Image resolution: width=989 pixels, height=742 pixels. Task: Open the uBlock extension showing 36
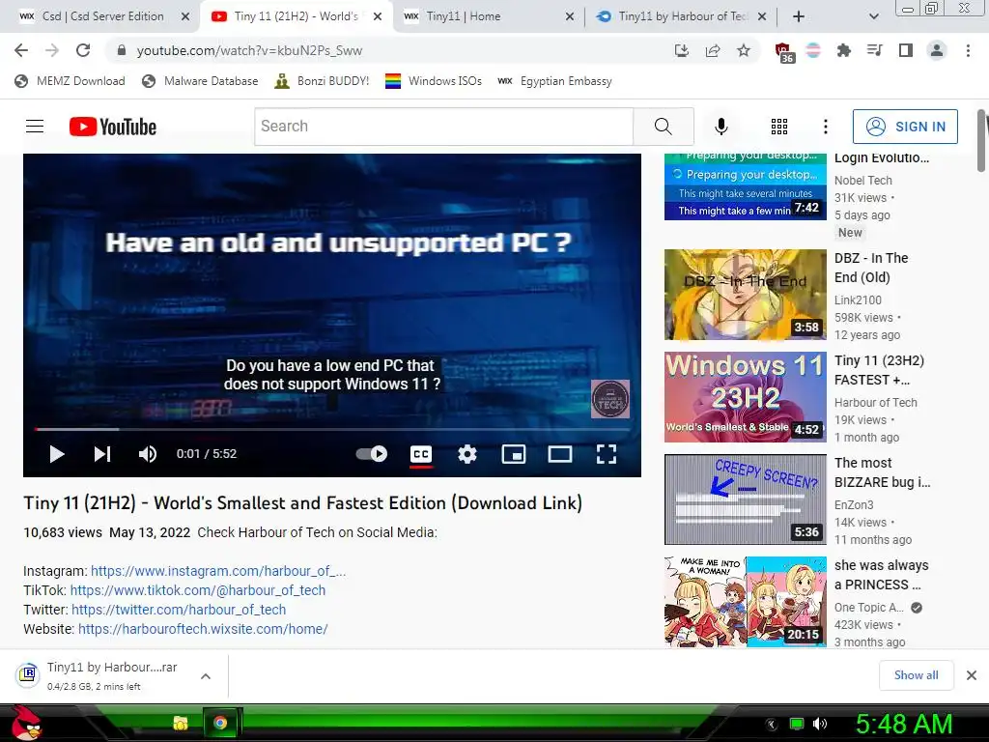coord(783,52)
